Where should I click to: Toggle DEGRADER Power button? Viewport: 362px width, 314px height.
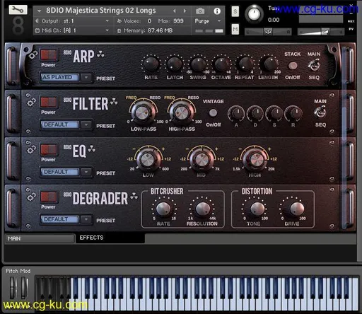(49, 197)
